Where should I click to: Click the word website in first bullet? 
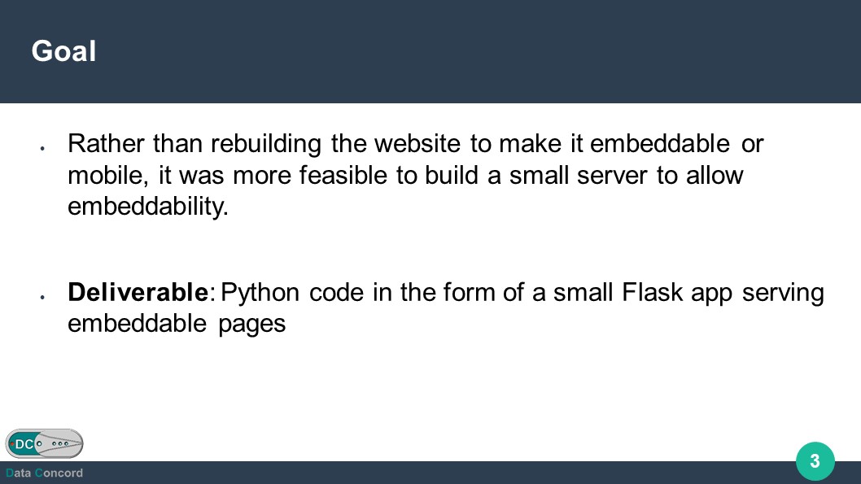tap(417, 144)
